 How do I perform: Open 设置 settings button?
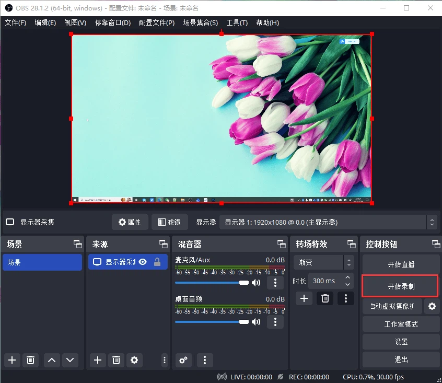coord(401,342)
